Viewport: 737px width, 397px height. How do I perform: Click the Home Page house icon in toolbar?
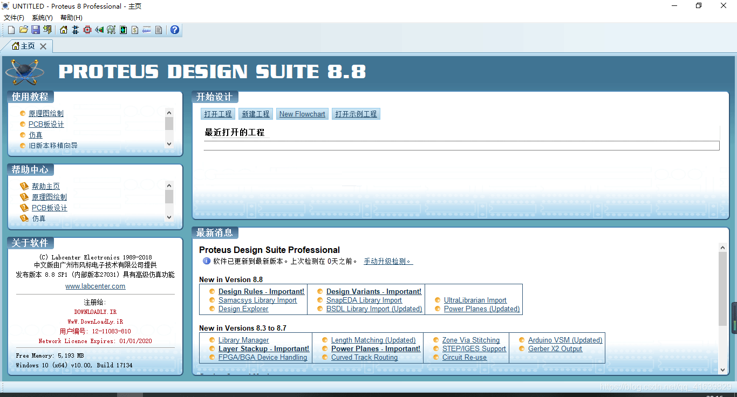coord(64,30)
